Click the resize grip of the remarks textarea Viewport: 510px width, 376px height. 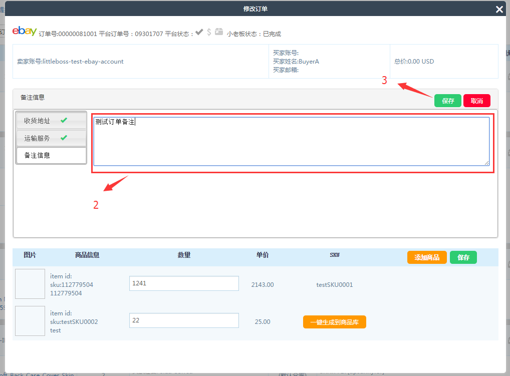[486, 163]
